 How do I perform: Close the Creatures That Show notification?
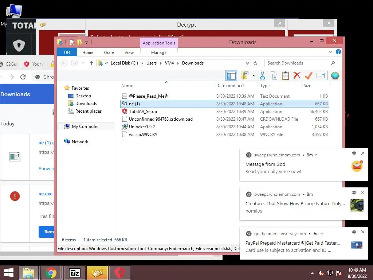363,192
